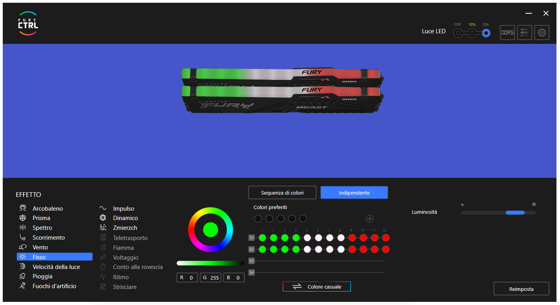Add a favorite color with plus icon
Viewport: 560px width, 305px height.
[x=370, y=218]
